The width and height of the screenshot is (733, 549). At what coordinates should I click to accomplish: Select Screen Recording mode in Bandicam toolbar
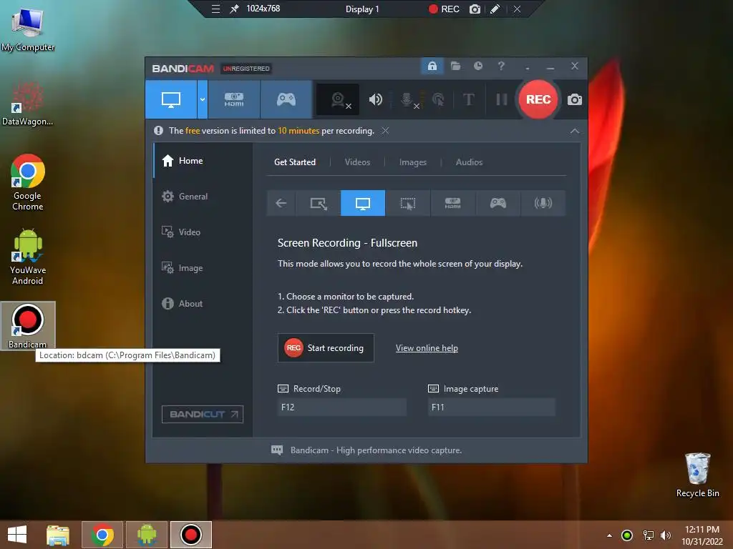coord(171,99)
